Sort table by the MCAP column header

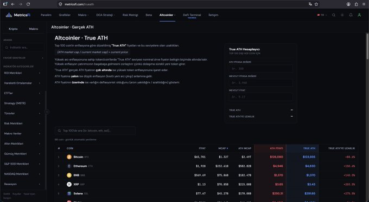tap(223, 148)
